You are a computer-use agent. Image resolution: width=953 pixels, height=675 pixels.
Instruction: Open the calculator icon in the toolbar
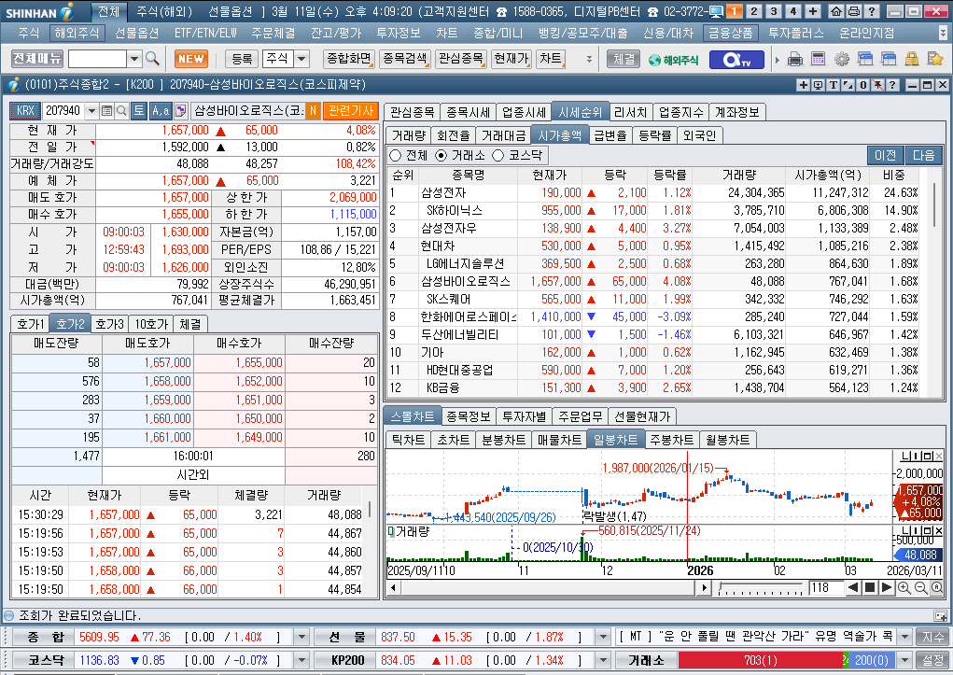818,59
